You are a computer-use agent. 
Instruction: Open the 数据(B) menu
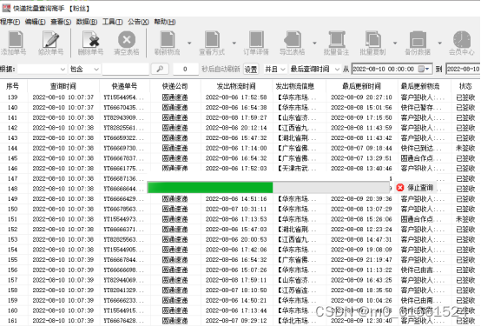pos(87,22)
